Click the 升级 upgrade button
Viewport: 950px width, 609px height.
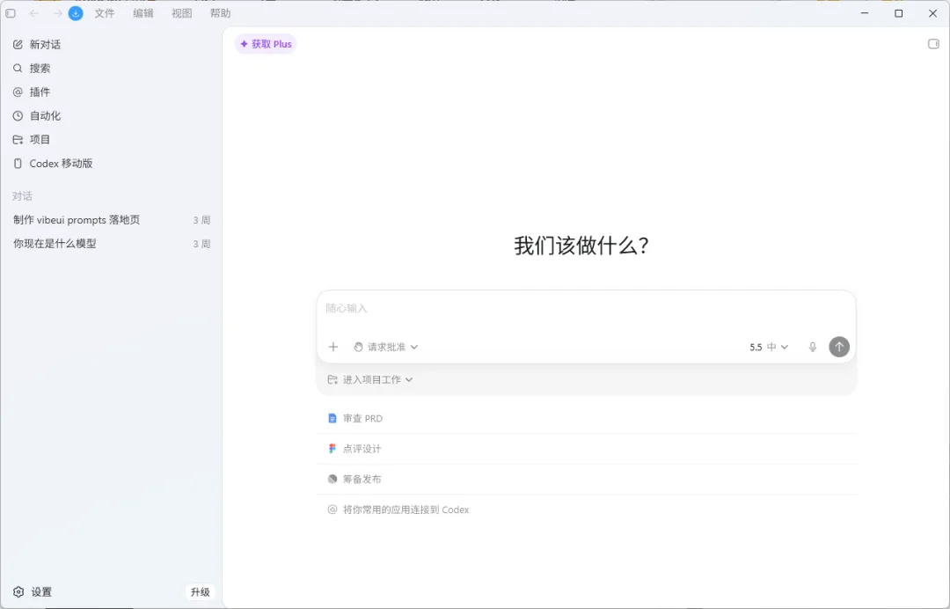pos(200,592)
